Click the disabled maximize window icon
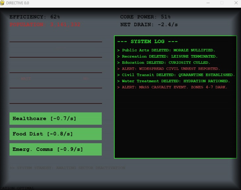Viewport: 241px width, 190px height. click(x=222, y=3)
